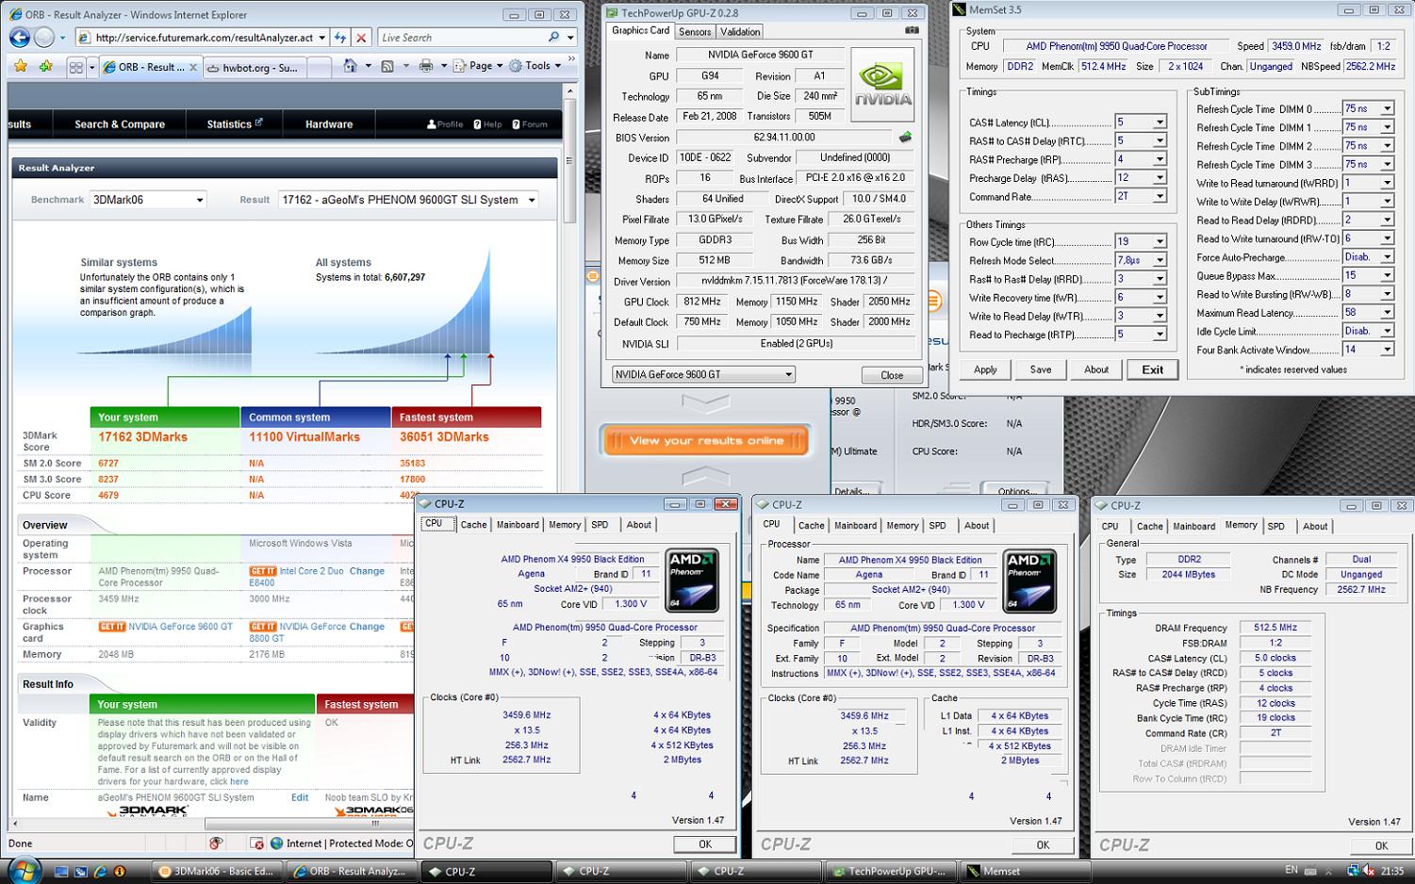1415x884 pixels.
Task: Open Statistics site menu
Action: coord(235,124)
